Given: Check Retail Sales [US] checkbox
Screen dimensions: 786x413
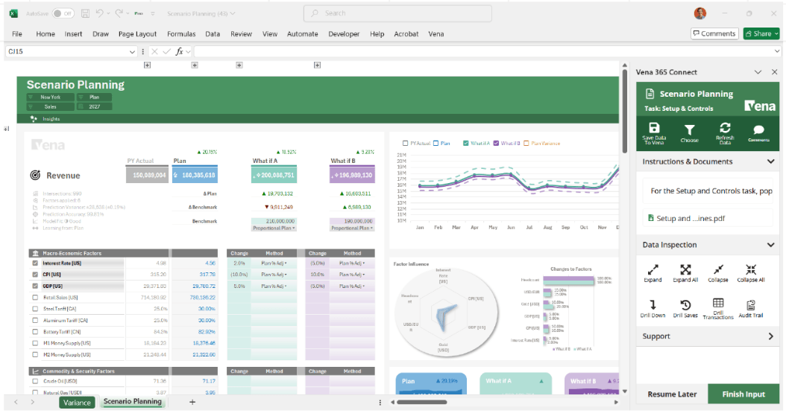Looking at the screenshot, I should [35, 298].
